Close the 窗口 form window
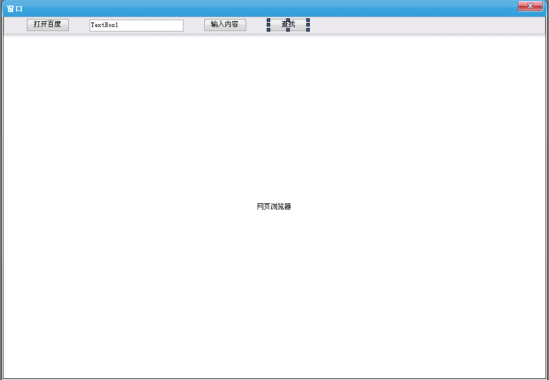 coord(530,6)
